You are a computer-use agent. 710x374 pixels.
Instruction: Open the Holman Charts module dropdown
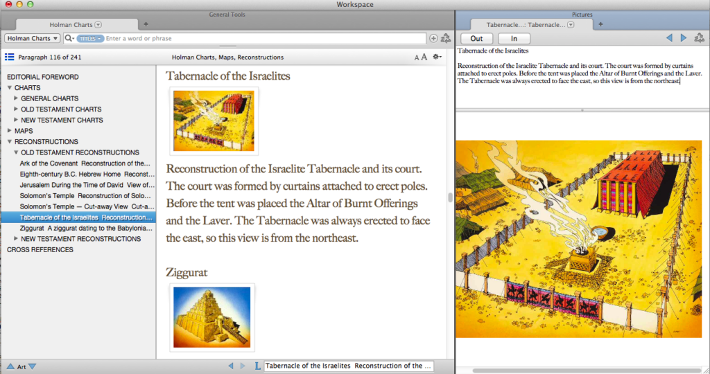pos(33,39)
